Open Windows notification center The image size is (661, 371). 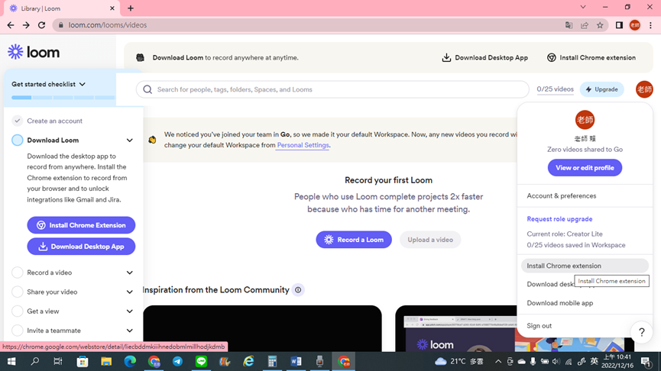pos(646,361)
